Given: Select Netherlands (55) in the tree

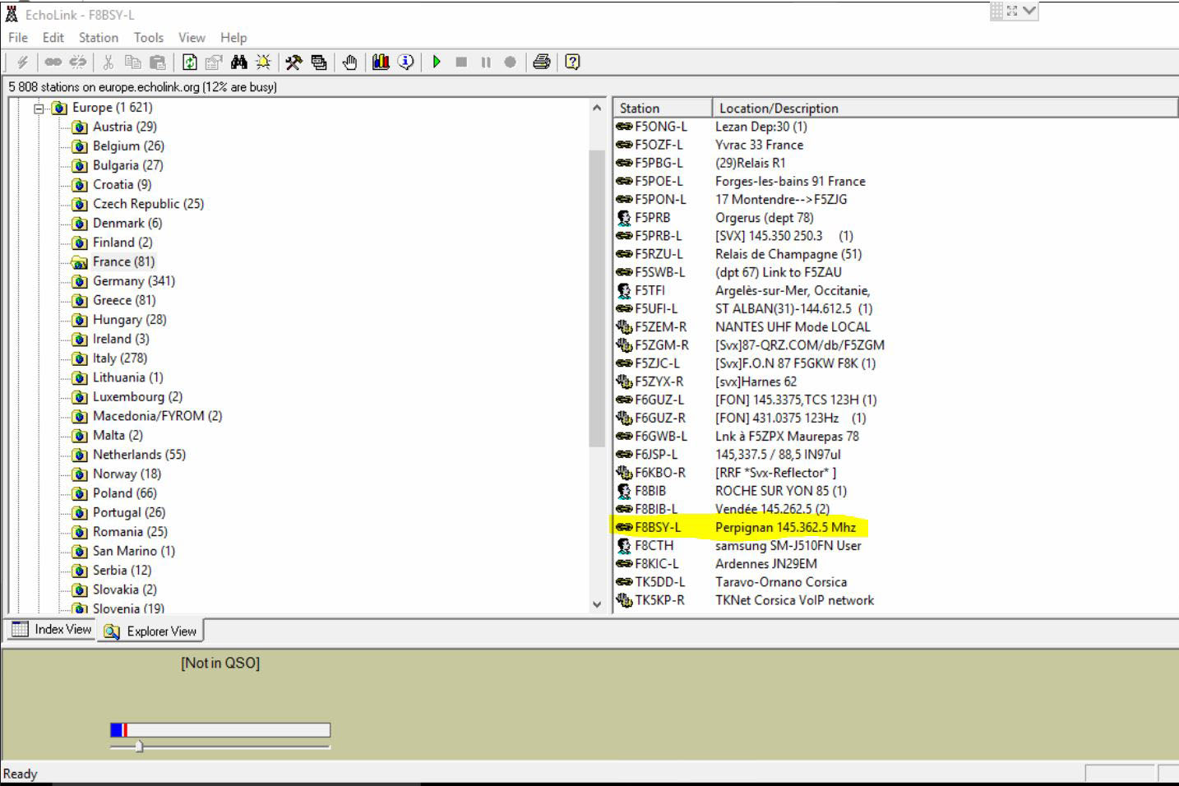Looking at the screenshot, I should [139, 455].
